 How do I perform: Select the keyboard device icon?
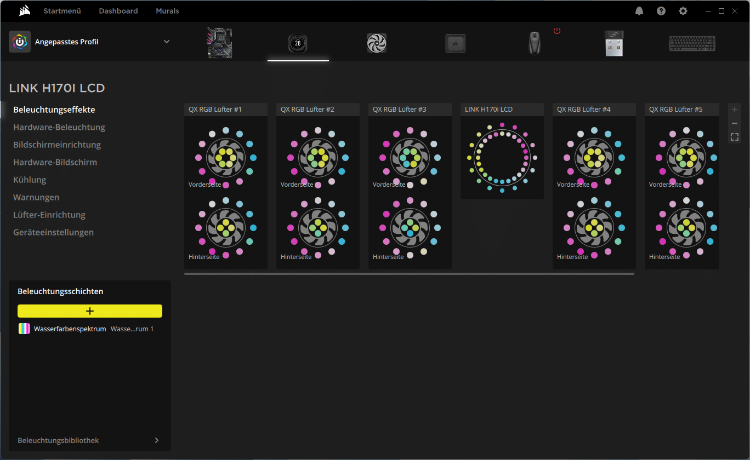tap(692, 43)
